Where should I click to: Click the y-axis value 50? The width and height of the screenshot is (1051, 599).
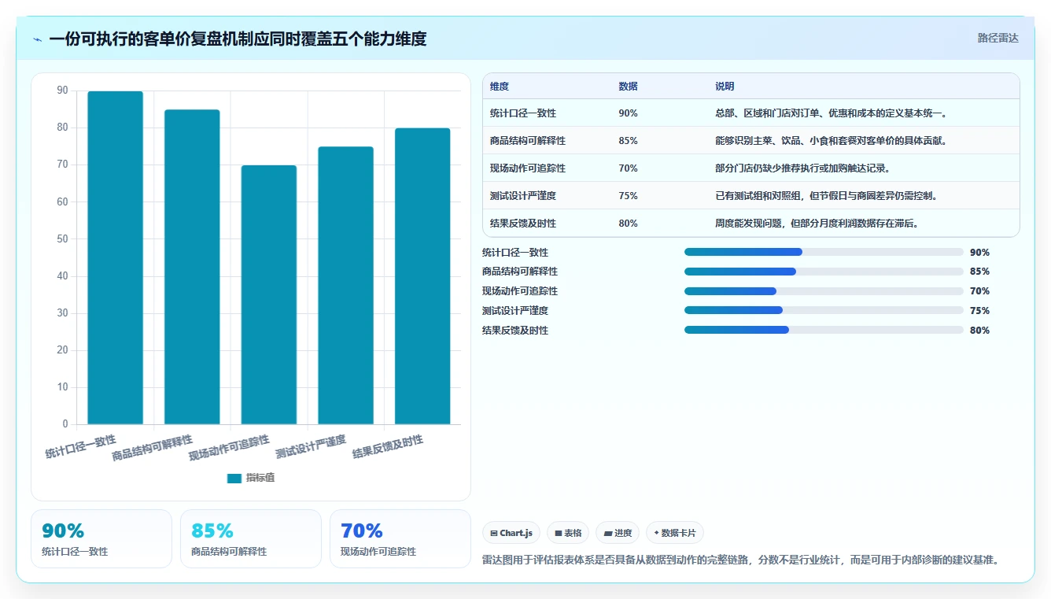coord(62,239)
